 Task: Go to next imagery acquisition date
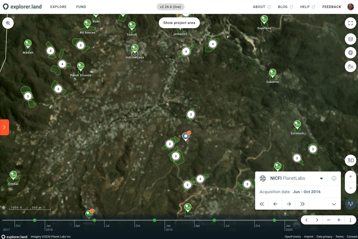coord(289,204)
